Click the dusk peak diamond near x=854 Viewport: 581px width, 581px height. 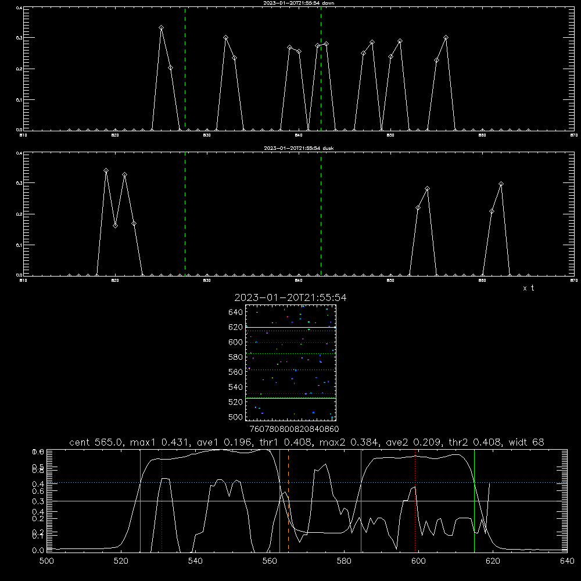click(x=427, y=189)
